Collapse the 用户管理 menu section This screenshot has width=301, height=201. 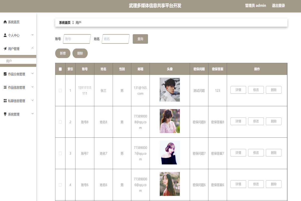click(32, 48)
